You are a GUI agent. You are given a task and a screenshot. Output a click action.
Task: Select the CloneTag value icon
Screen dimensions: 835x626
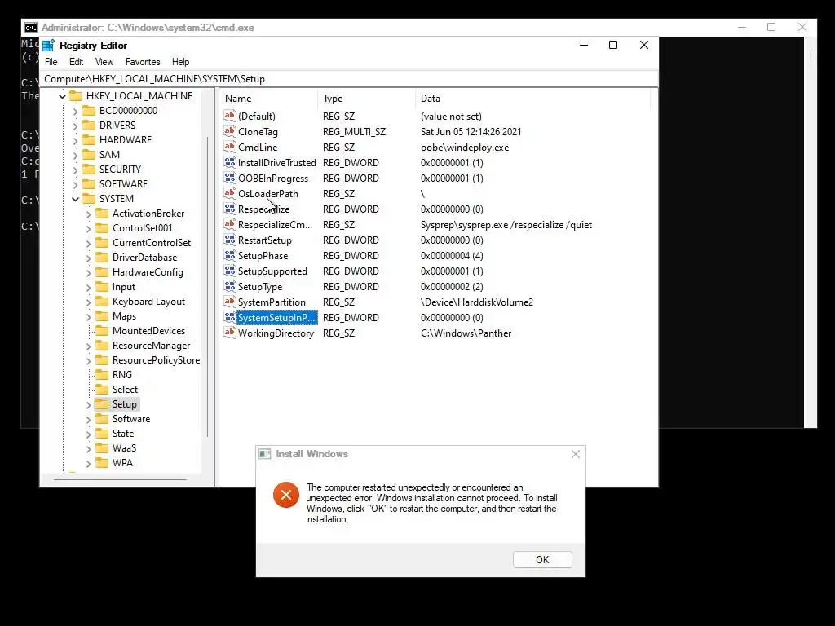(x=229, y=131)
